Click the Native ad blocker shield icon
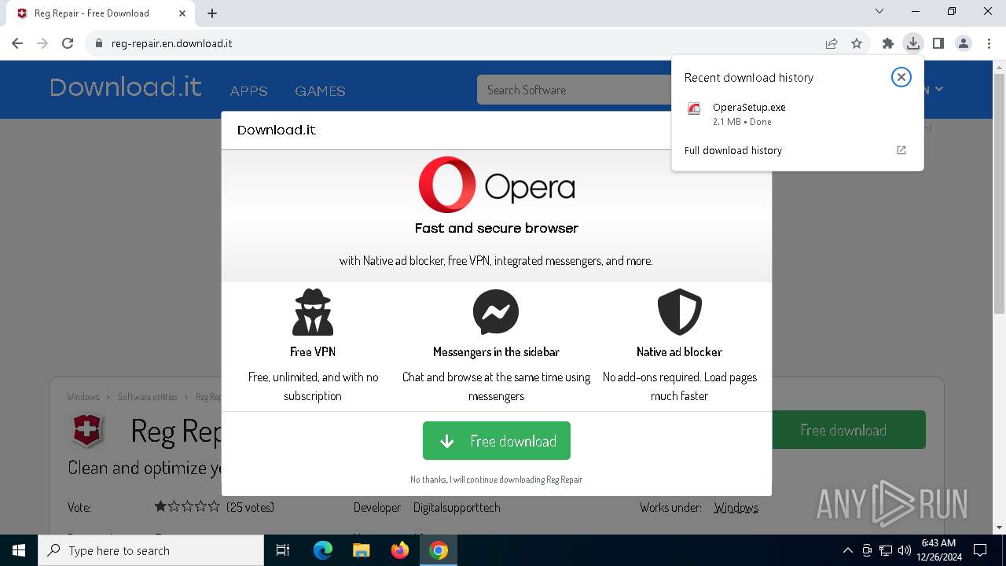The width and height of the screenshot is (1006, 566). 679,312
